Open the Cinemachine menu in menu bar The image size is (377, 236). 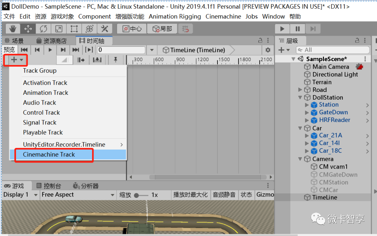coord(223,16)
